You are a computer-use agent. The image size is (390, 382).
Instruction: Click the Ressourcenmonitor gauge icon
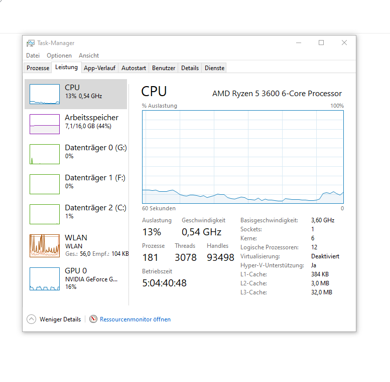click(93, 319)
